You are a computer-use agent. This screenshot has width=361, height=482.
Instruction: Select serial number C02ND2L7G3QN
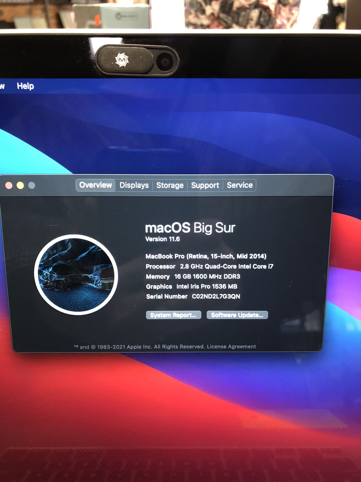[216, 296]
